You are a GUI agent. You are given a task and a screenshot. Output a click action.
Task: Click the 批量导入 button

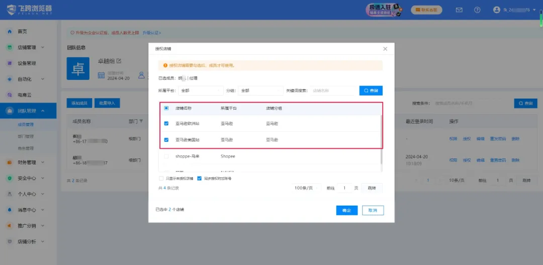point(107,103)
